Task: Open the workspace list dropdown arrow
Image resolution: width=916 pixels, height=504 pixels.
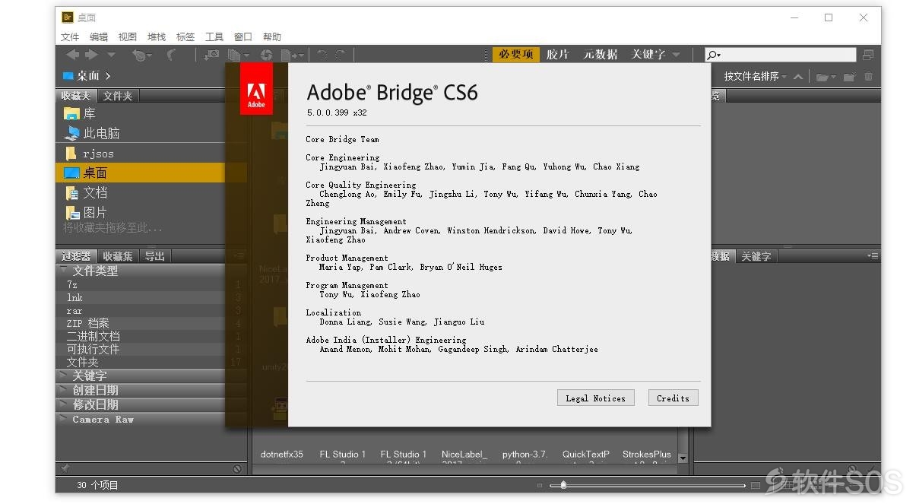Action: click(677, 55)
